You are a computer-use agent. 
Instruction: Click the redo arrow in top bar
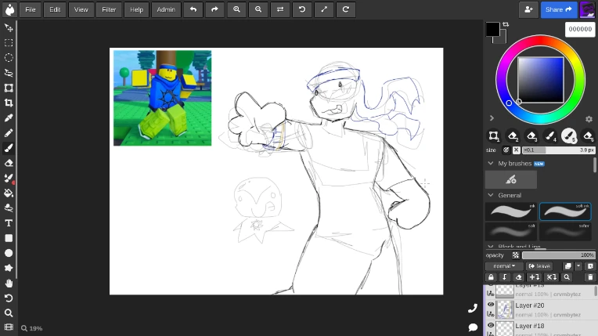[x=214, y=9]
